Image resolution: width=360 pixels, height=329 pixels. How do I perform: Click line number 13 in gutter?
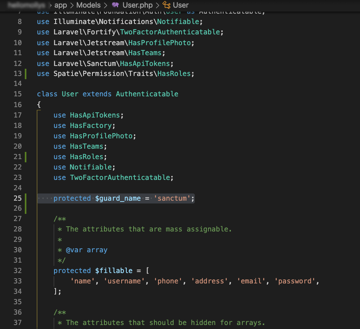18,74
